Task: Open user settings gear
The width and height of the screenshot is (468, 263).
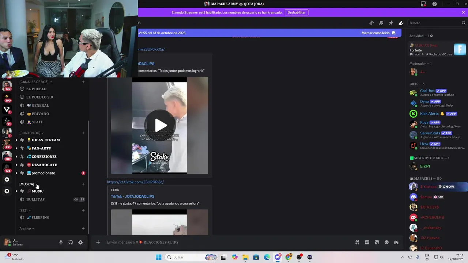Action: 80,242
